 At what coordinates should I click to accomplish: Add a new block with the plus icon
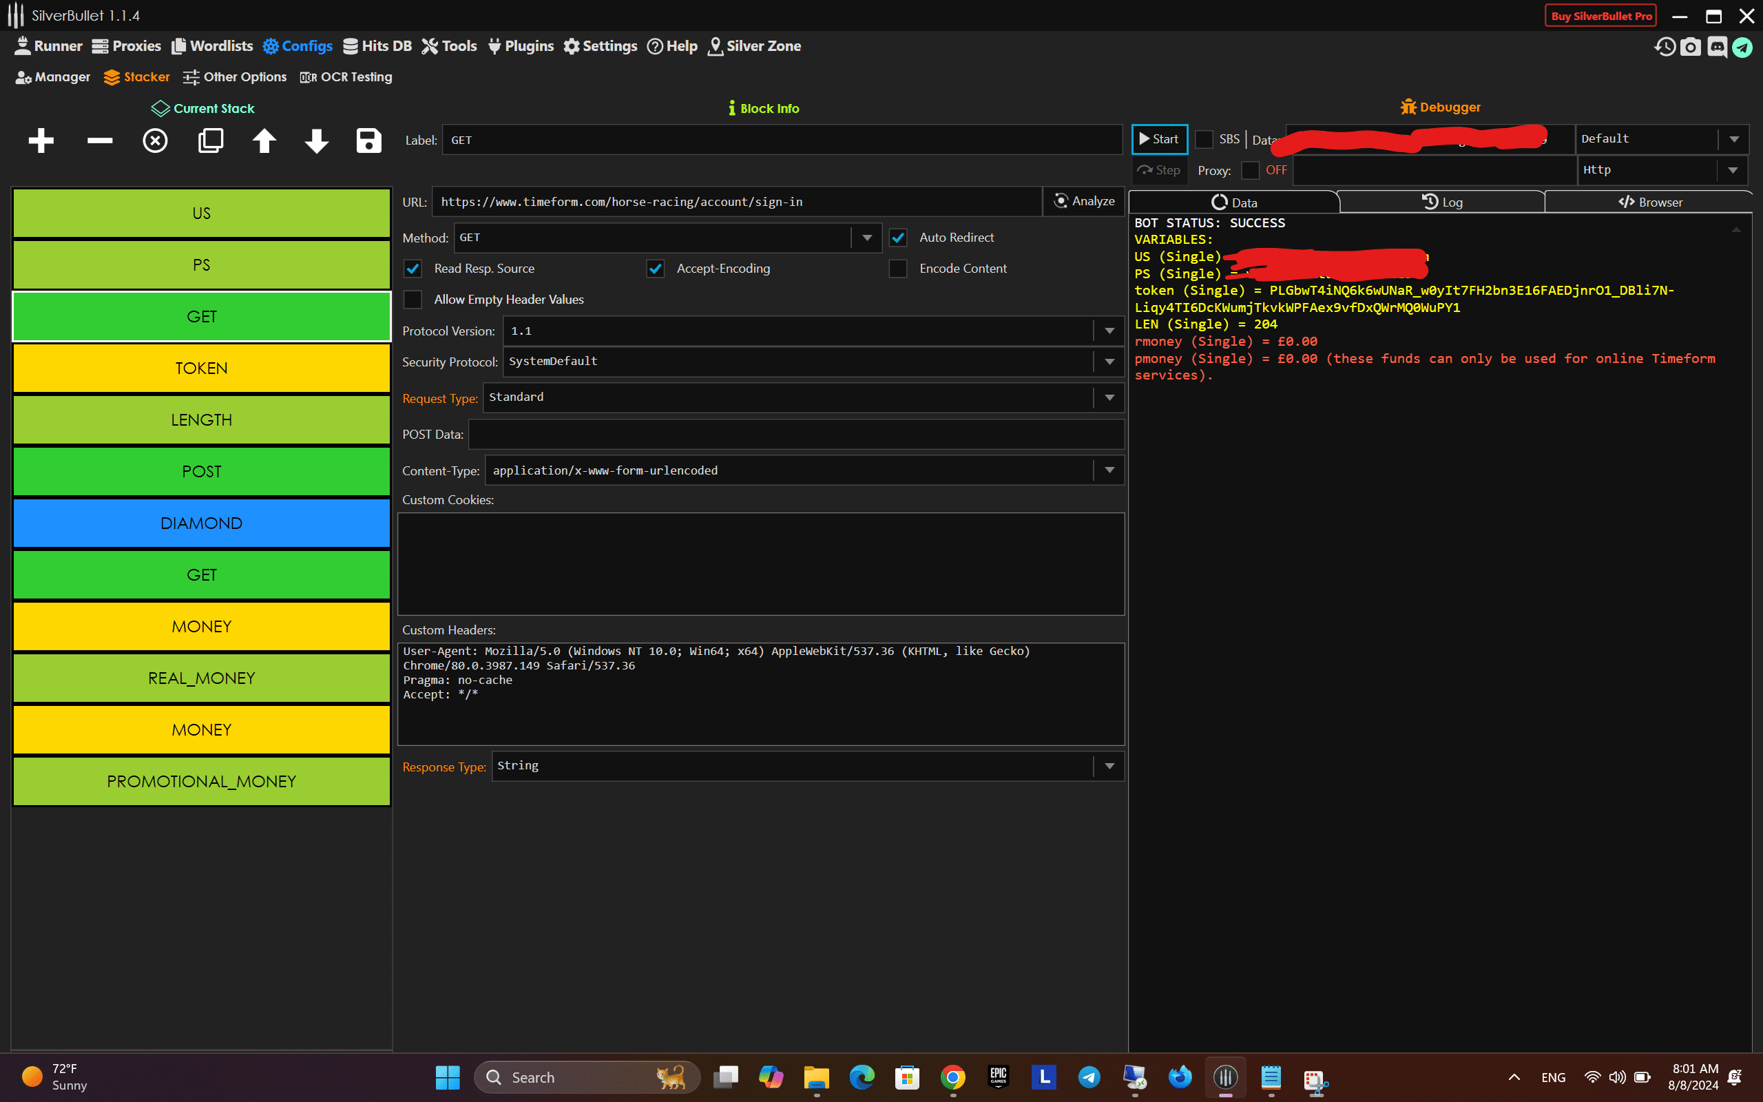point(41,140)
